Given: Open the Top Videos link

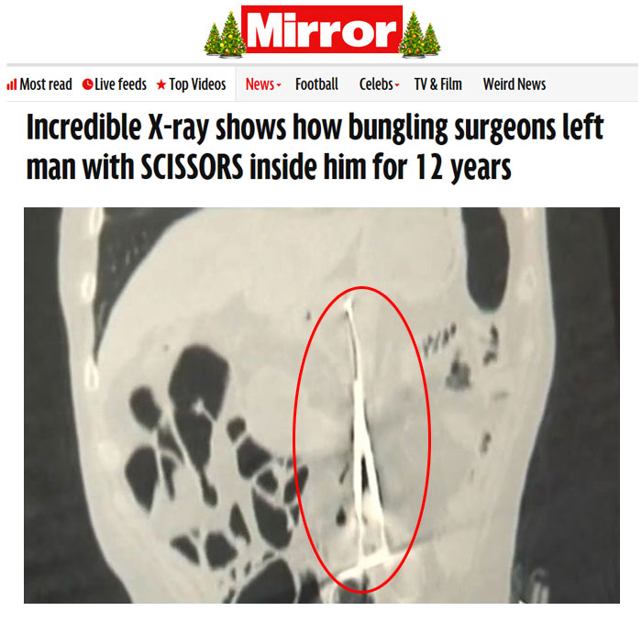Looking at the screenshot, I should coord(191,84).
